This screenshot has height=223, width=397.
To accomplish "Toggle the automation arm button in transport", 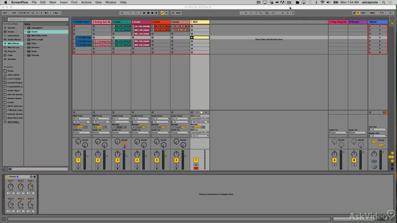I will 162,13.
